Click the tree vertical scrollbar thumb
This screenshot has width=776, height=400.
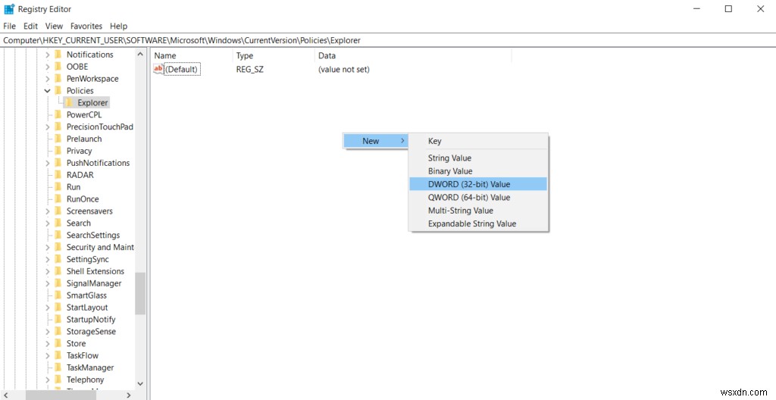point(140,294)
